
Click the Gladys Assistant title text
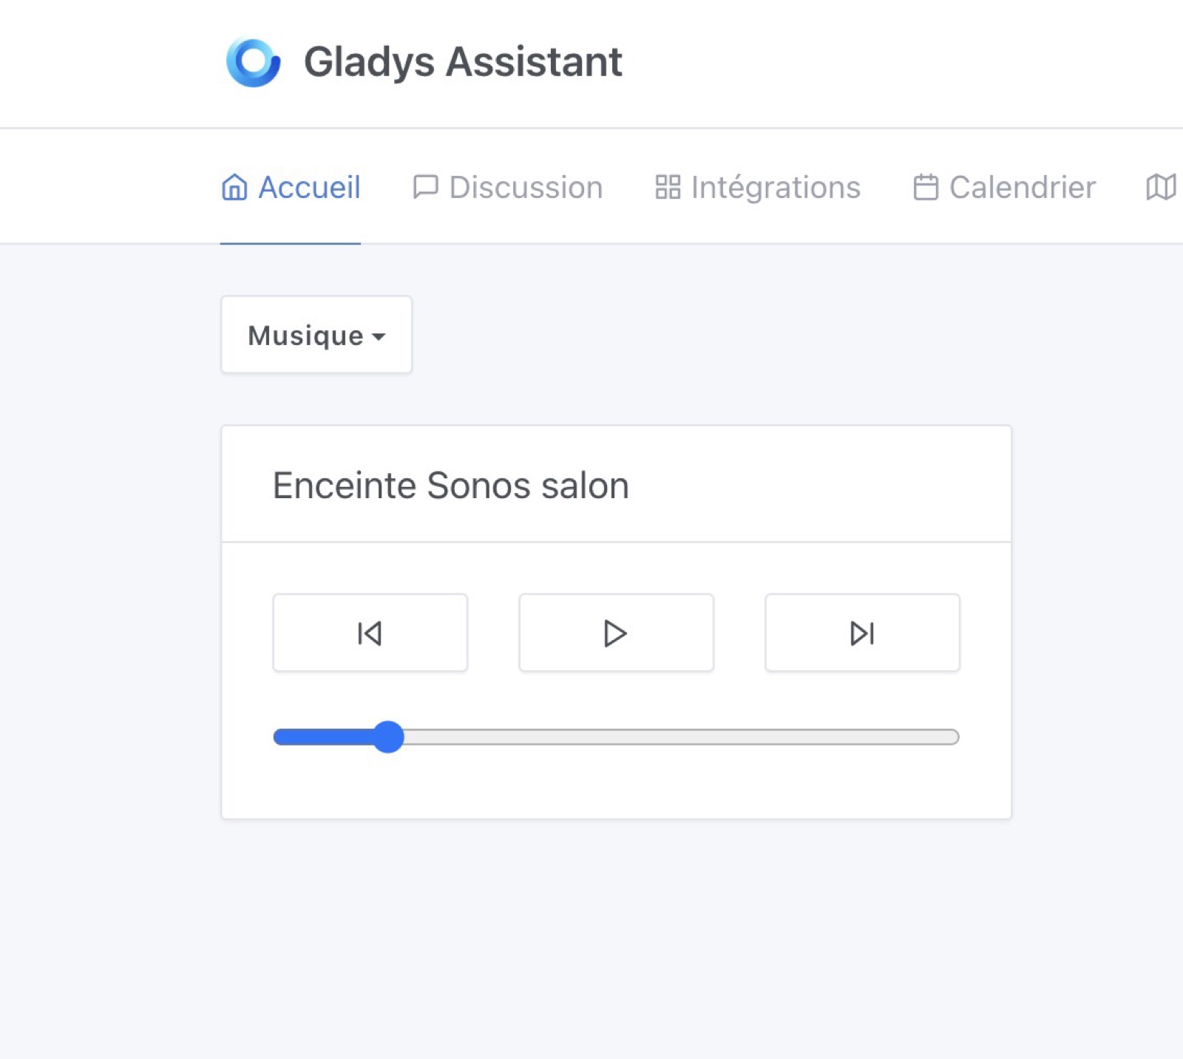(463, 62)
